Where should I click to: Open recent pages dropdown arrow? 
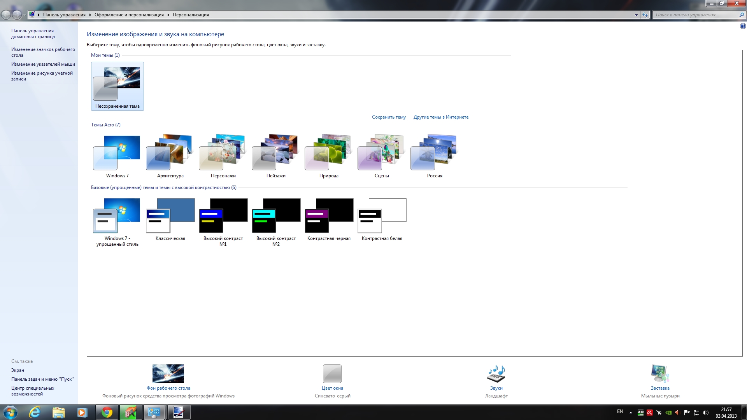[x=25, y=15]
